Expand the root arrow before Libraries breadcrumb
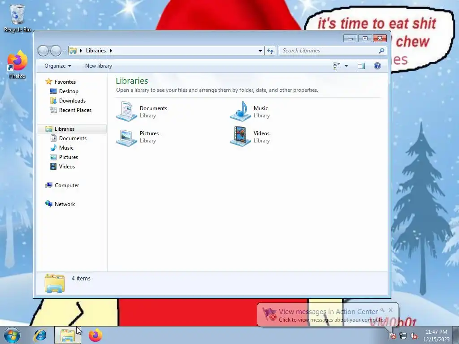 click(81, 51)
